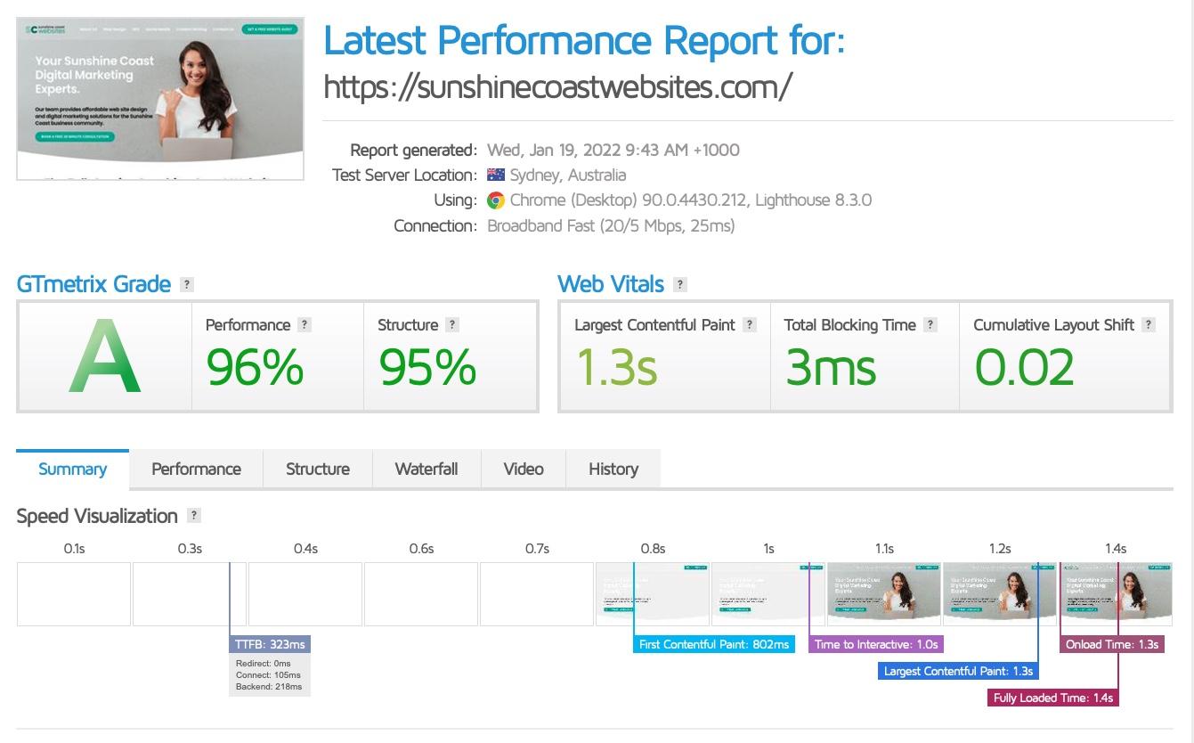1194x743 pixels.
Task: Switch to the Performance tab
Action: (x=196, y=469)
